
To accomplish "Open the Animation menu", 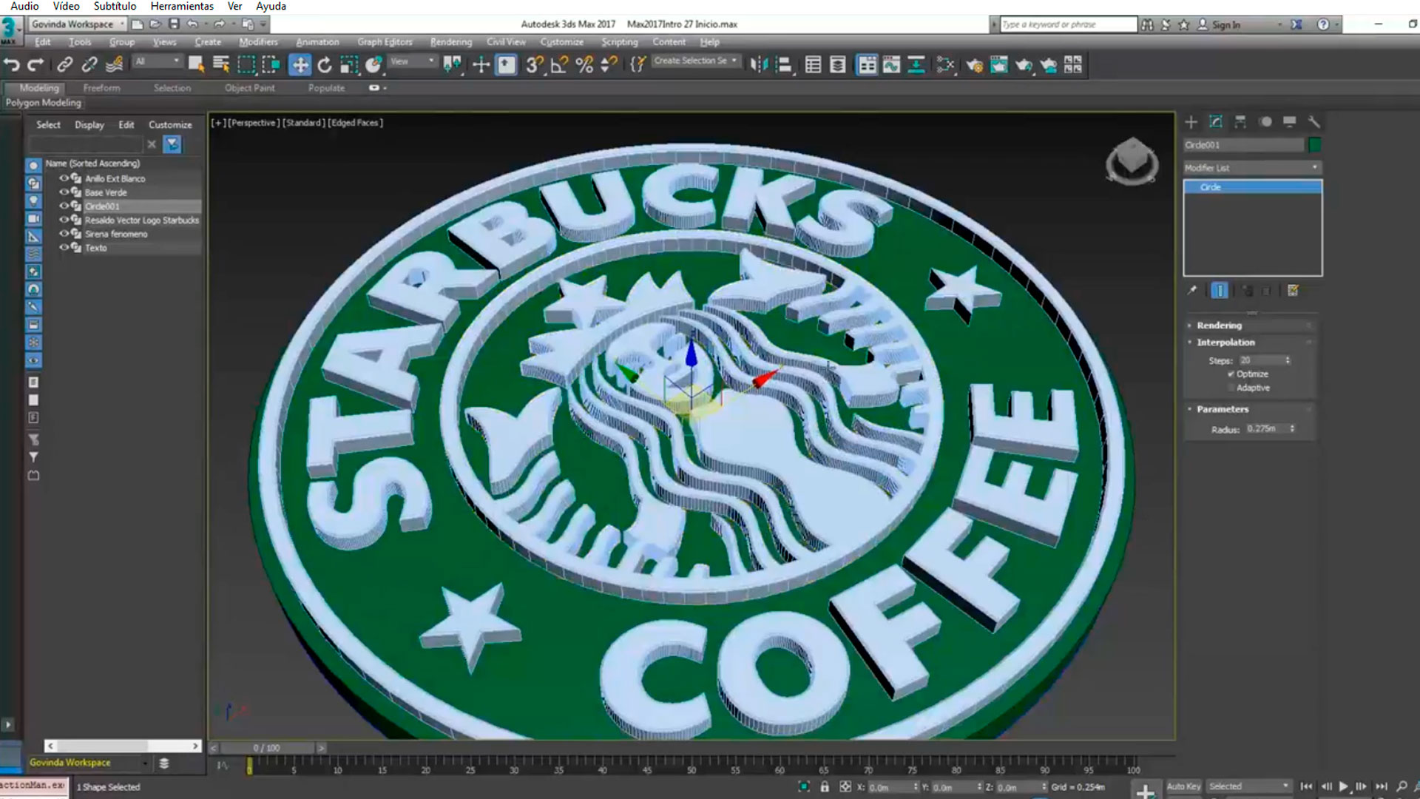I will (317, 42).
